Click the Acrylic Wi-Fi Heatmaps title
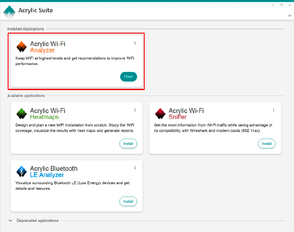This screenshot has width=294, height=232. coord(48,113)
